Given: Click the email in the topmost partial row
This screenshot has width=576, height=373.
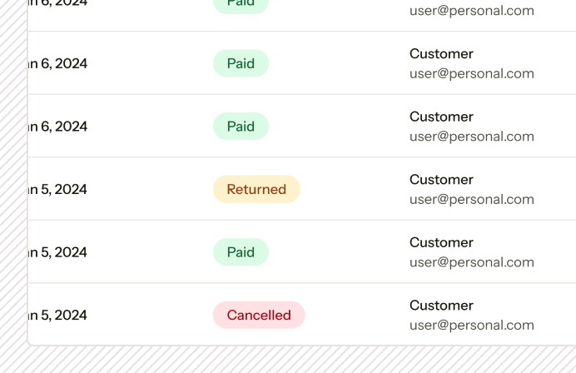Looking at the screenshot, I should tap(472, 11).
